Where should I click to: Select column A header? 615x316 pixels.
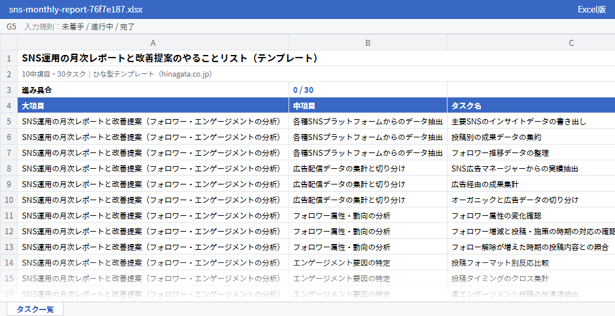tap(153, 43)
